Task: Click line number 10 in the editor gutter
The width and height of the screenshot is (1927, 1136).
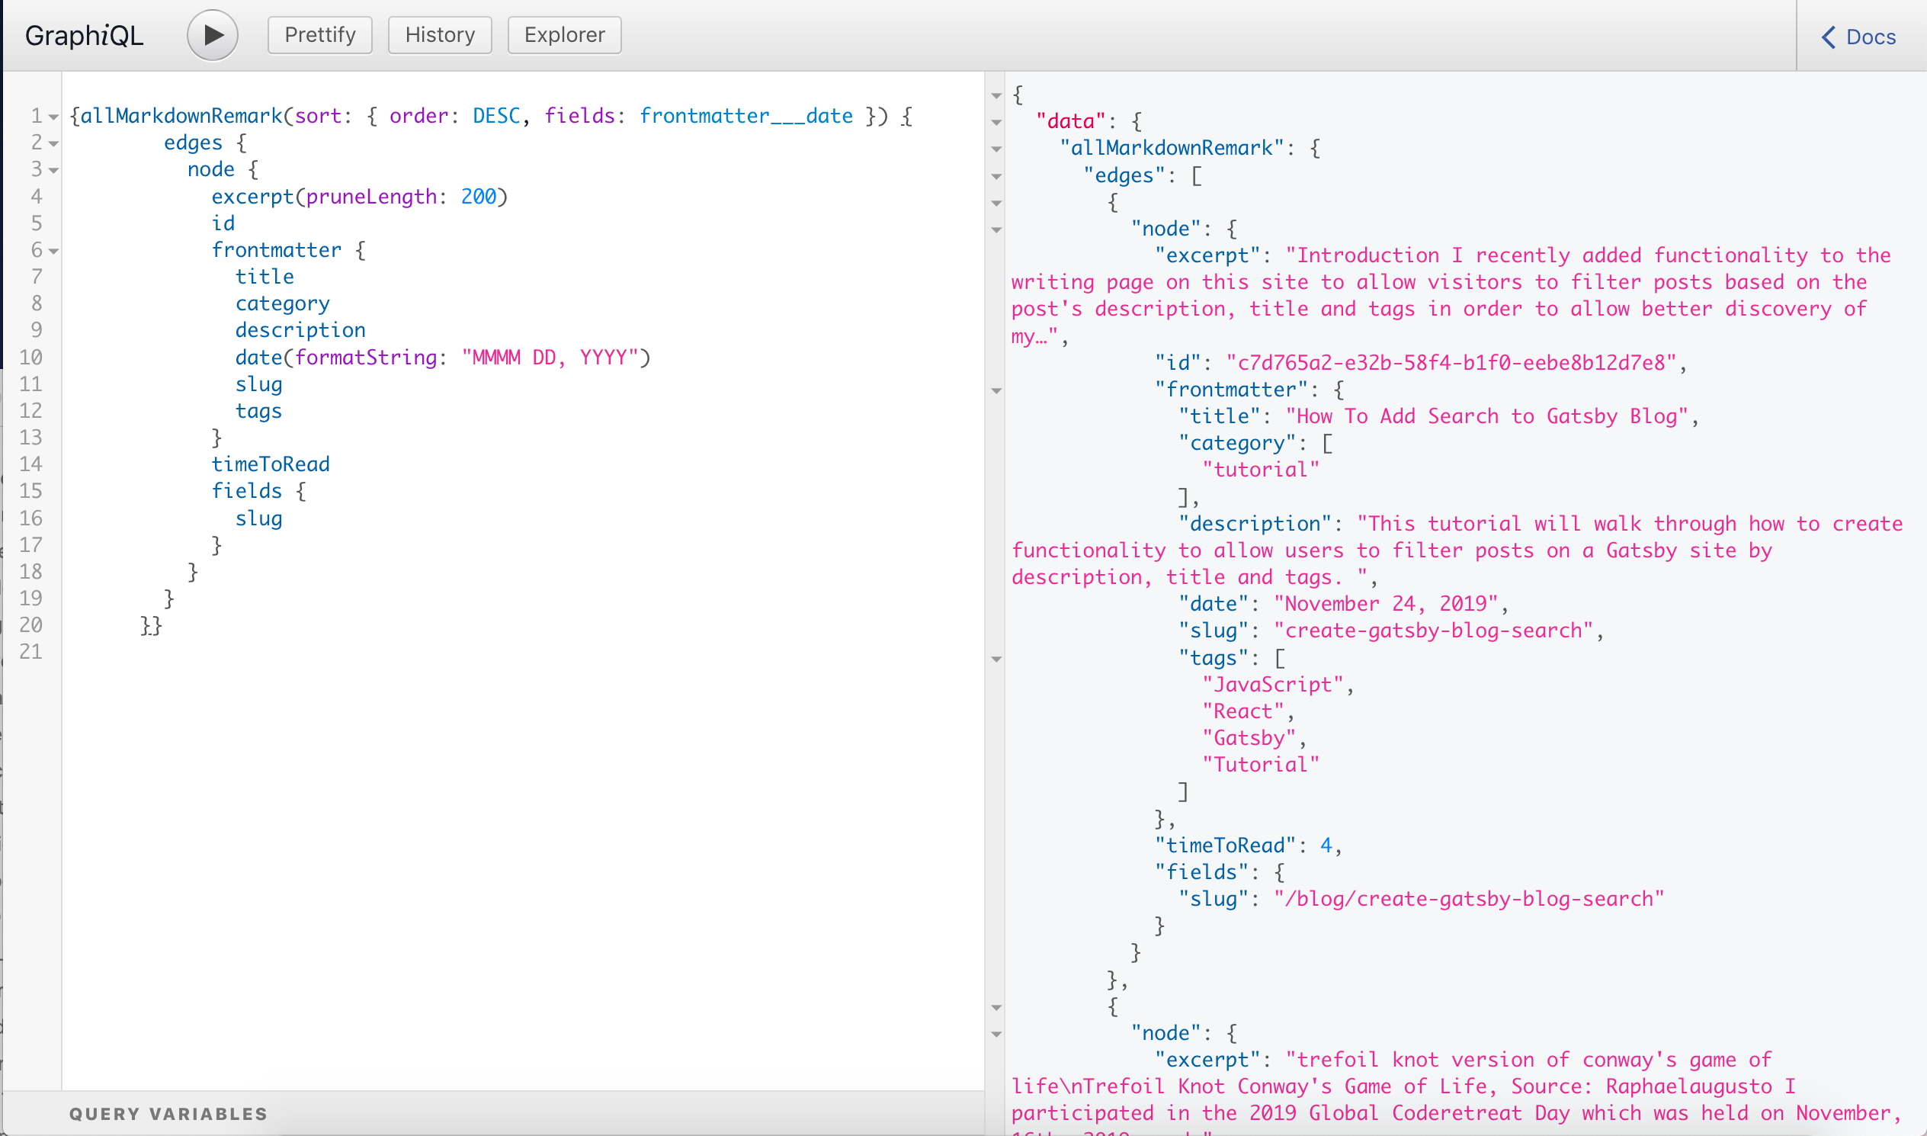Action: click(x=31, y=357)
